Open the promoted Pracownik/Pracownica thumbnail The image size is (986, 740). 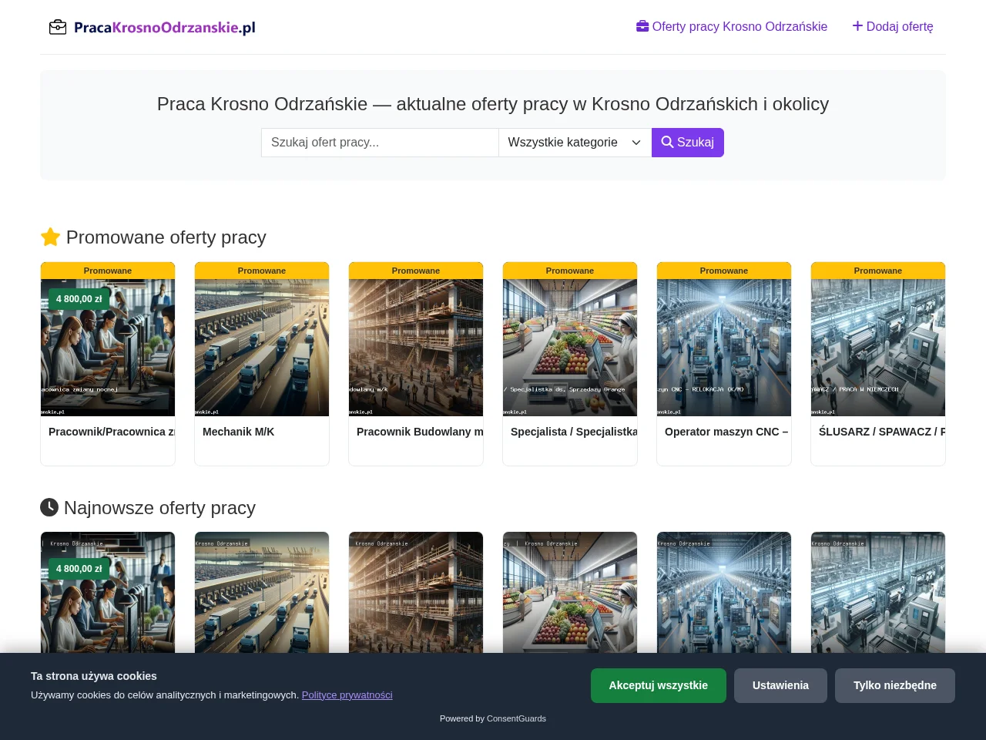coord(108,348)
